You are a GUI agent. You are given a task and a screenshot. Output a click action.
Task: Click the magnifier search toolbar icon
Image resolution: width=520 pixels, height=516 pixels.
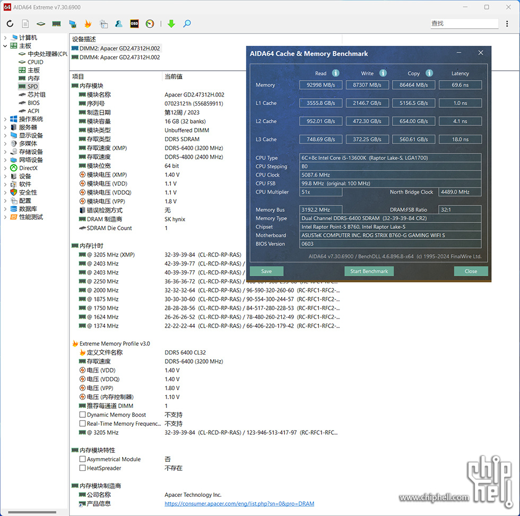point(187,23)
